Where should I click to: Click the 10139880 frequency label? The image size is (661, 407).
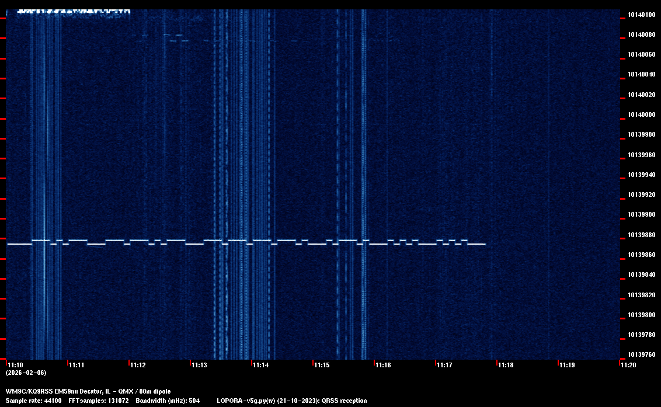click(x=641, y=235)
